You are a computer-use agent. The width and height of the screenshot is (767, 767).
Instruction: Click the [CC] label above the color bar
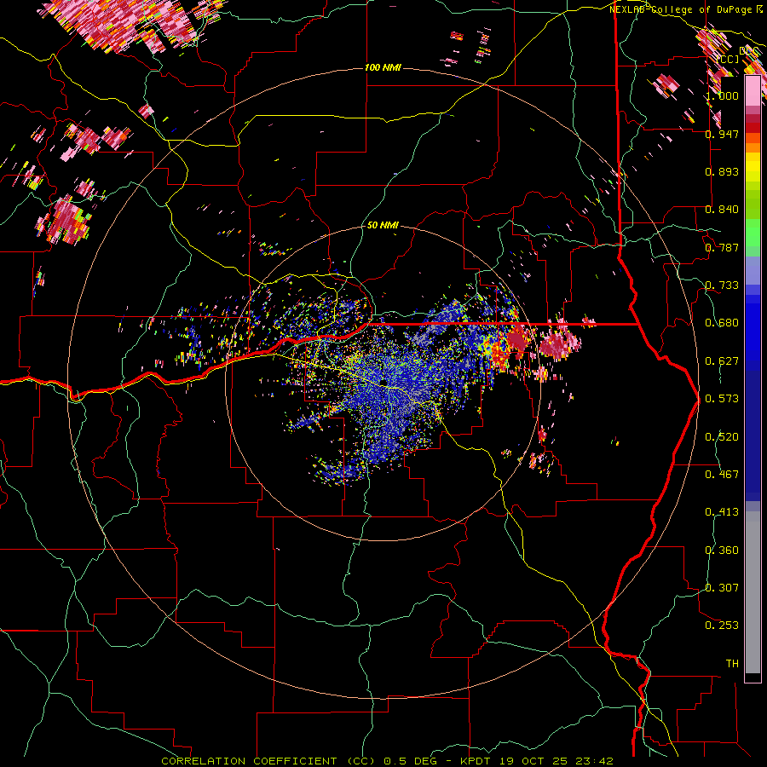pos(728,59)
